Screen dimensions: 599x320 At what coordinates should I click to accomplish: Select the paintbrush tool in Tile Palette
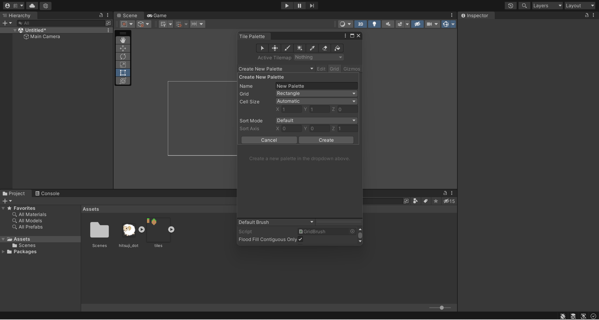[x=287, y=48]
